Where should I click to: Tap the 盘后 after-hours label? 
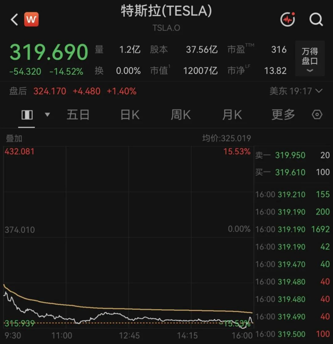(18, 91)
